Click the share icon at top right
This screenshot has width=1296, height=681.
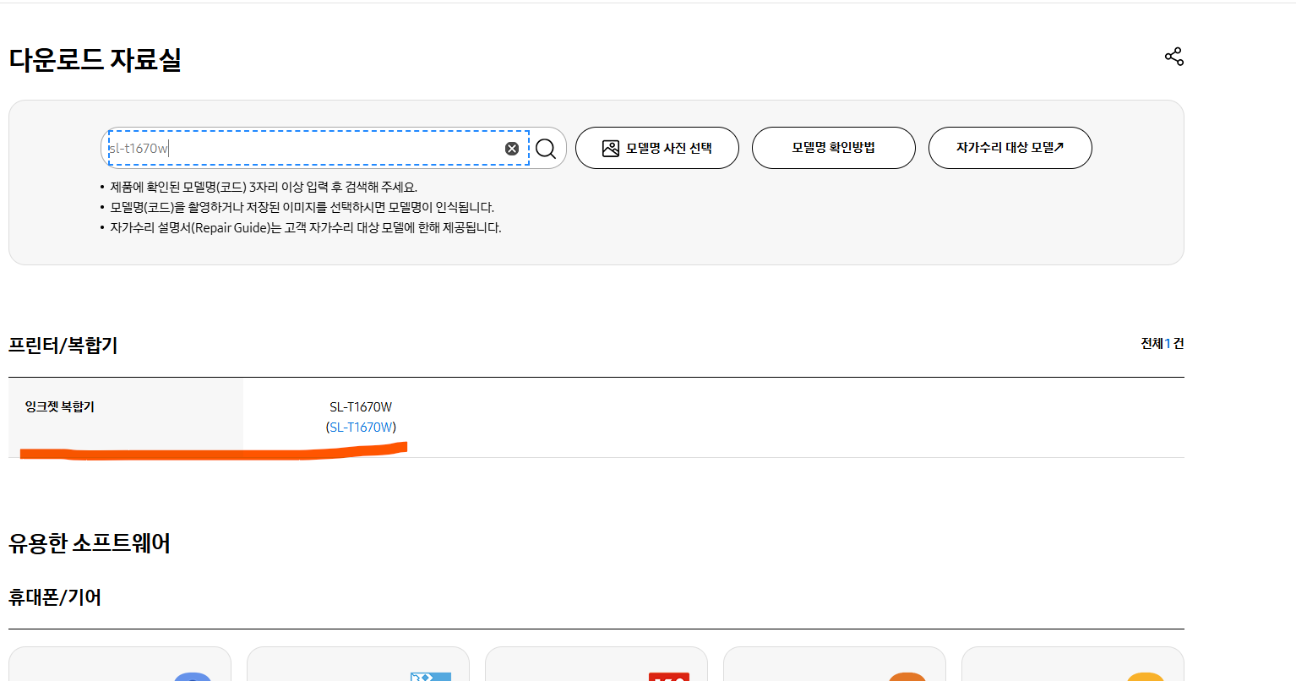[x=1174, y=56]
